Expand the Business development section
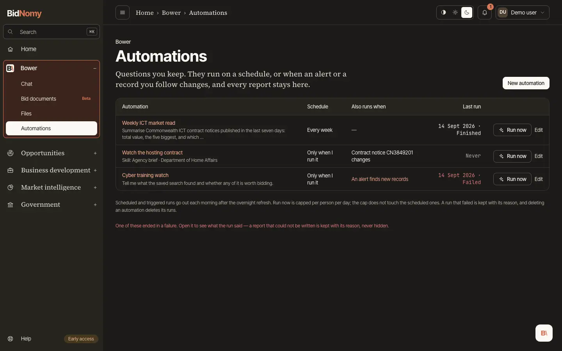The width and height of the screenshot is (562, 351). point(95,170)
